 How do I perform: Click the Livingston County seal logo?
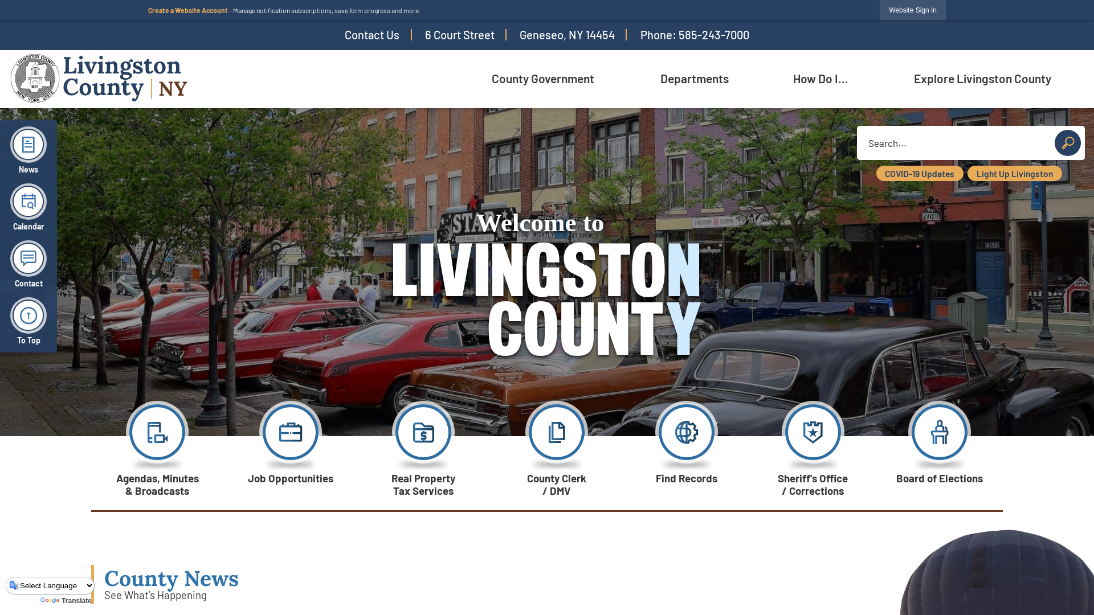click(35, 79)
